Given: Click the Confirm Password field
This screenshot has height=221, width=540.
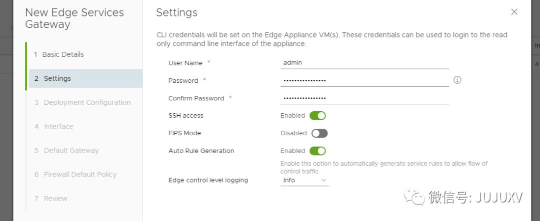Looking at the screenshot, I should tap(364, 98).
